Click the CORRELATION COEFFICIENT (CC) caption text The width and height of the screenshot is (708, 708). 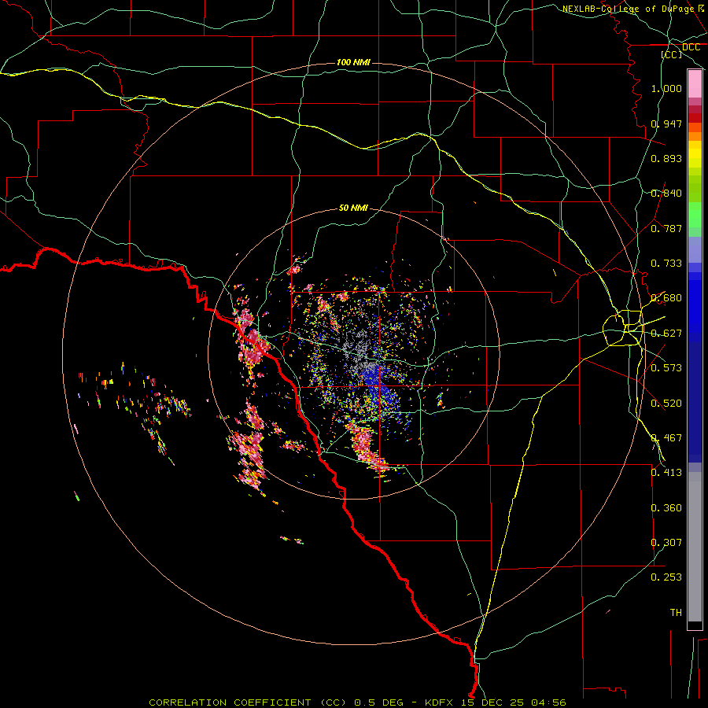pos(248,702)
